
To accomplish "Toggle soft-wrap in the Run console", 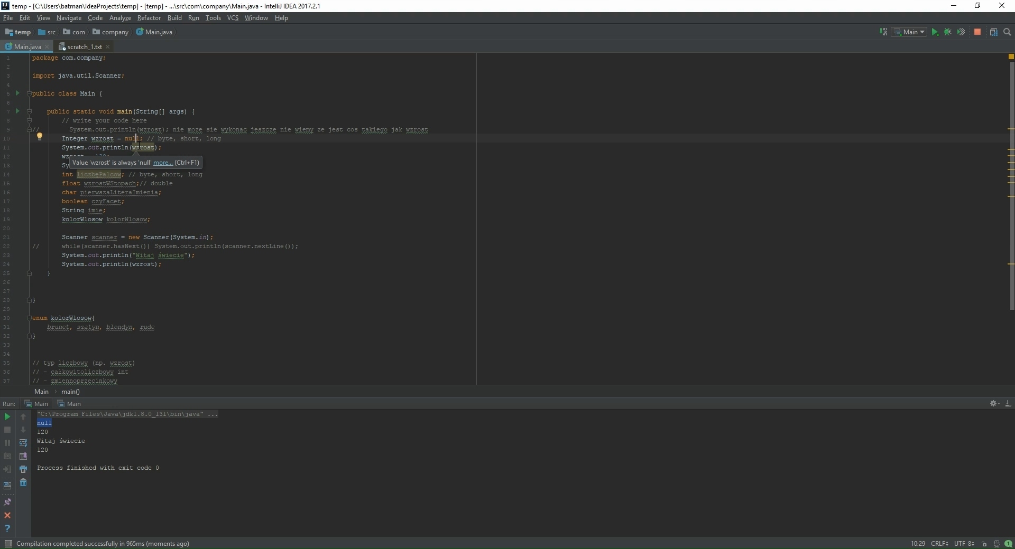I will click(23, 443).
